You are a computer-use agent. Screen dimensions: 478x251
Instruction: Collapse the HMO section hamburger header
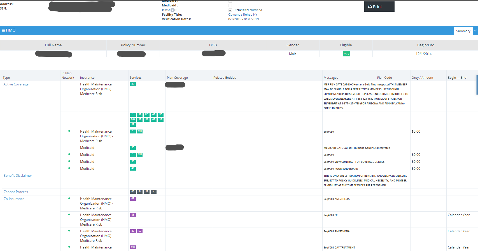point(9,30)
